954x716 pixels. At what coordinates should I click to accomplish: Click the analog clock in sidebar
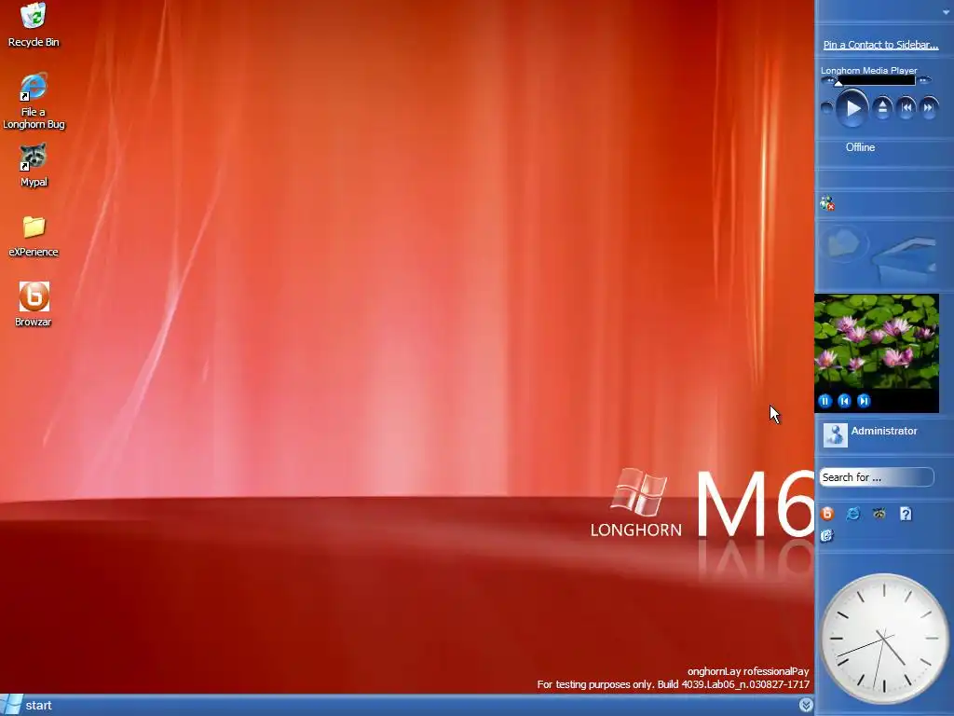tap(883, 638)
